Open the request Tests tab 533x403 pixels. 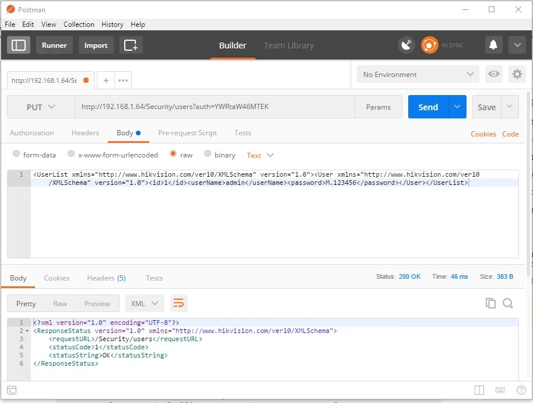coord(243,133)
